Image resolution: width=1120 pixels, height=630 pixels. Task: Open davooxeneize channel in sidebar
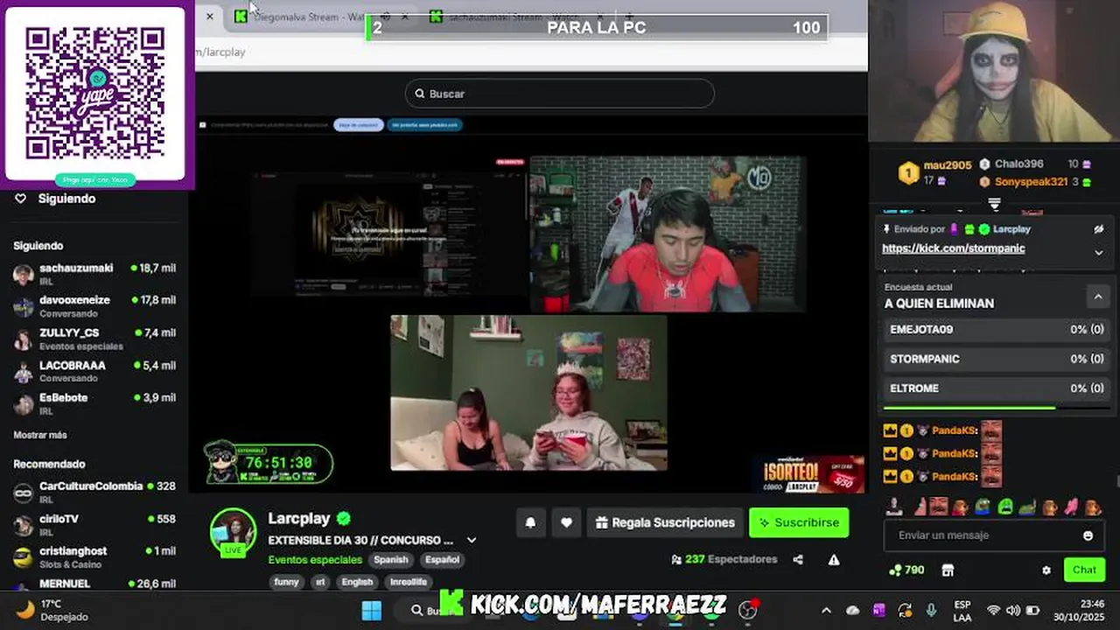click(94, 306)
